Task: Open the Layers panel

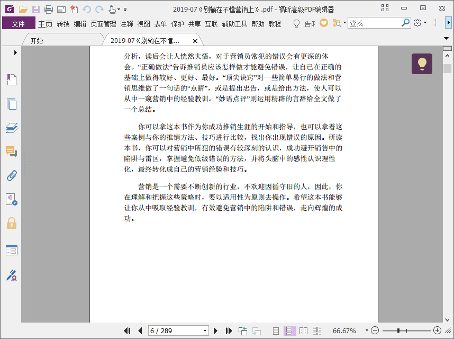Action: coord(12,128)
